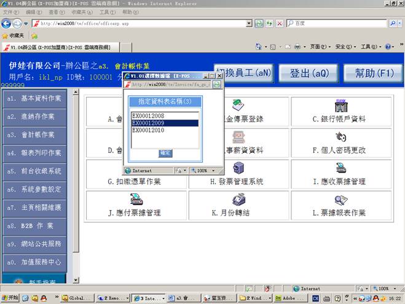The height and width of the screenshot is (304, 405).
Task: Click the 票據報表作業 magnifier icon
Action: pos(340,199)
